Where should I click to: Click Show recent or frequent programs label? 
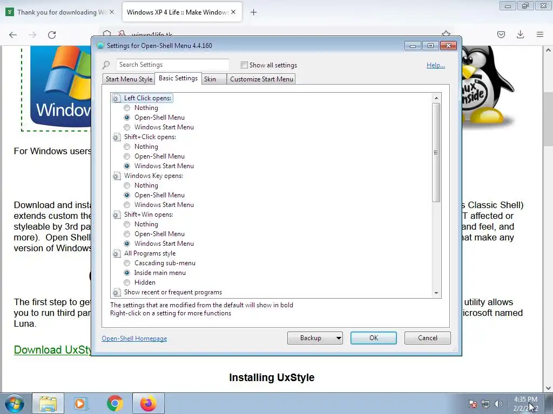pos(173,292)
